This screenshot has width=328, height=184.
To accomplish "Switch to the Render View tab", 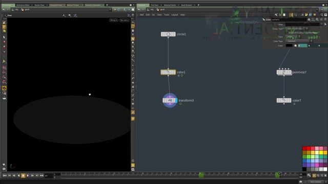I will click(39, 5).
